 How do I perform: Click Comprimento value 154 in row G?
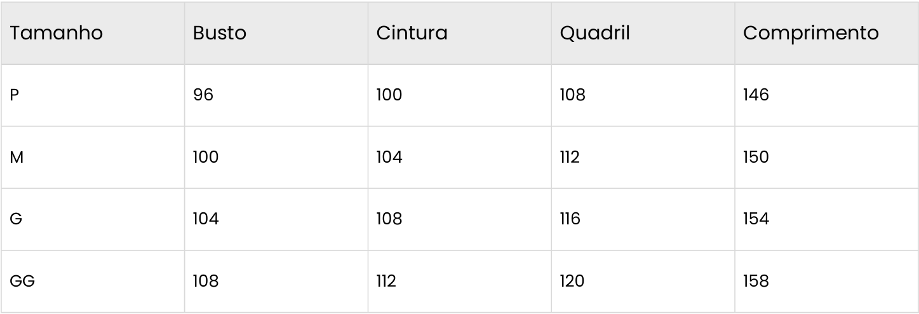(x=756, y=219)
